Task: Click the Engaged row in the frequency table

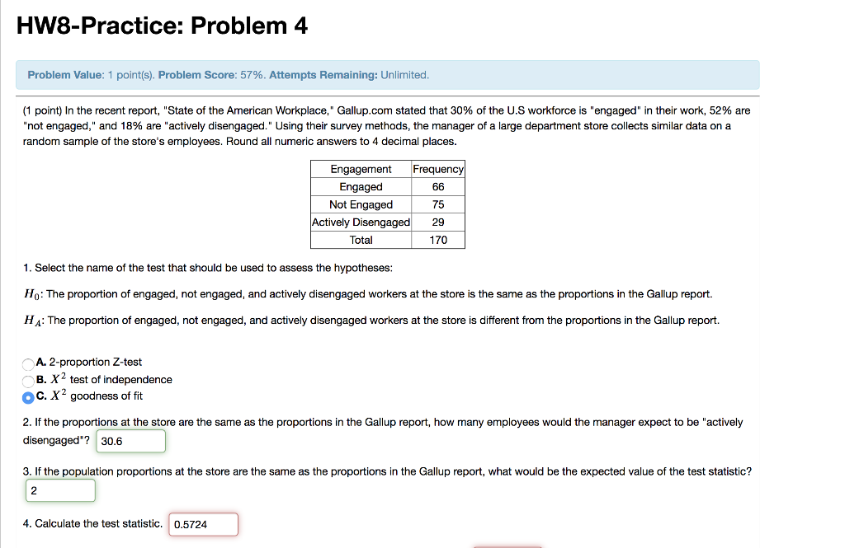Action: coord(361,186)
